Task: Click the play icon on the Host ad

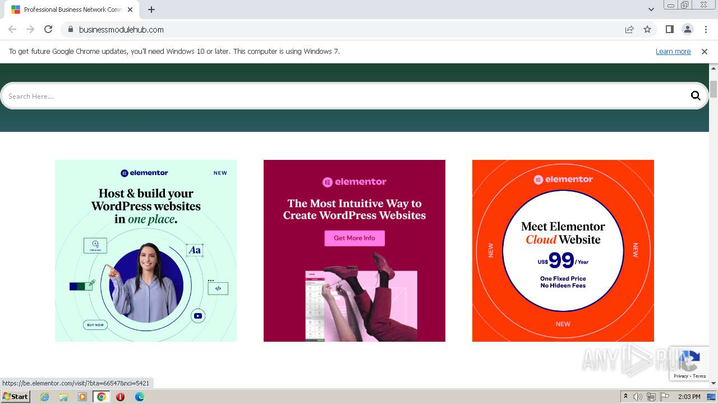Action: [197, 316]
